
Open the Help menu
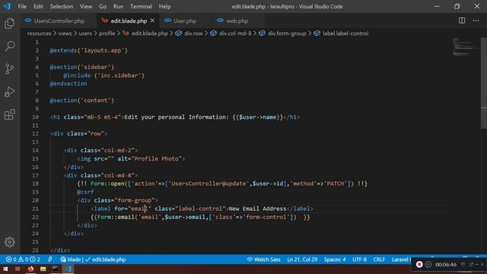tap(165, 7)
